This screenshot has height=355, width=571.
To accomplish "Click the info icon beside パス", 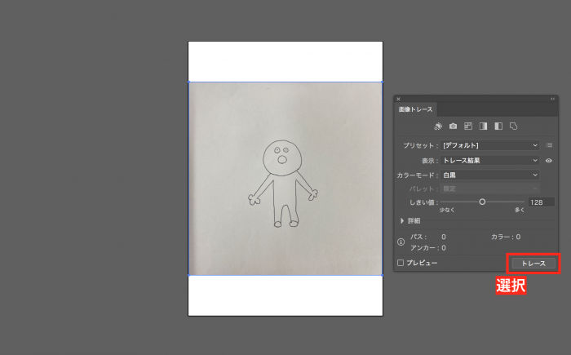I will coord(401,242).
